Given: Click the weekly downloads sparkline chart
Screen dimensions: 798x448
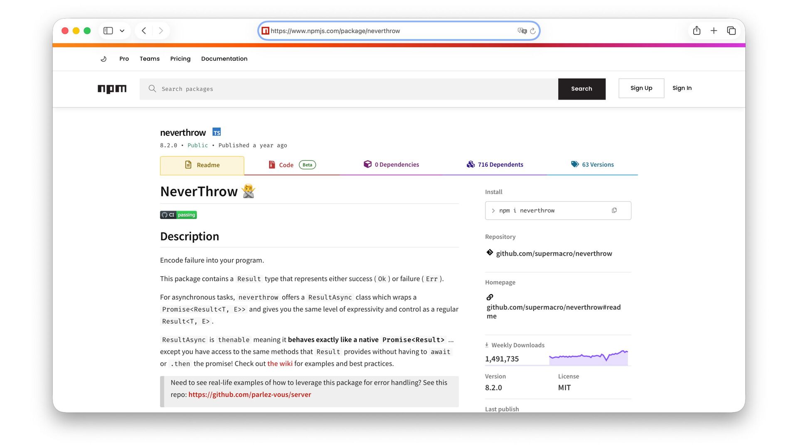Looking at the screenshot, I should coord(588,358).
